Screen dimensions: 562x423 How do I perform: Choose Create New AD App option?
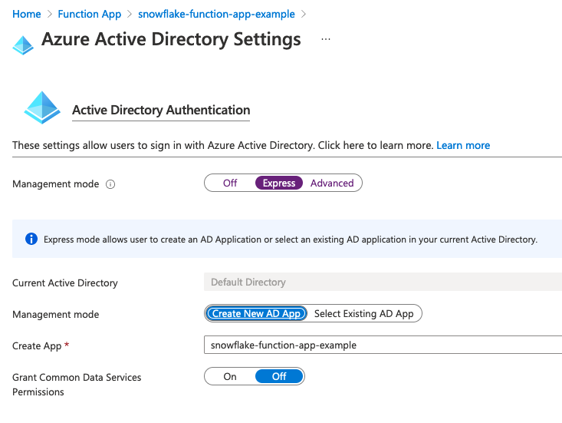tap(257, 313)
